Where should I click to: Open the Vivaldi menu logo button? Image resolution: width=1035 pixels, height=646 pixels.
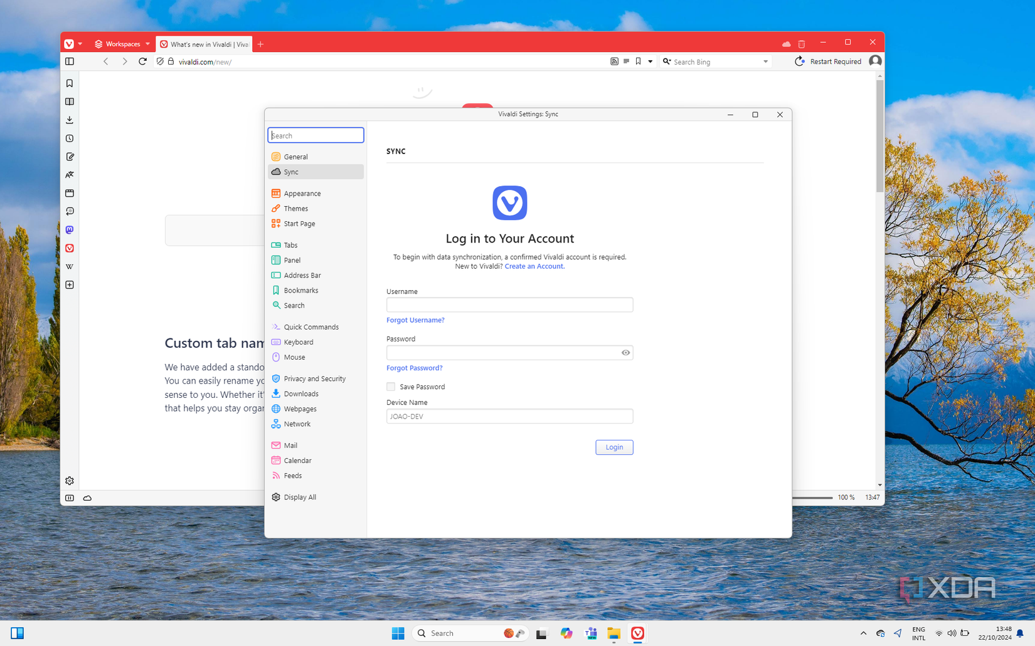[x=69, y=44]
